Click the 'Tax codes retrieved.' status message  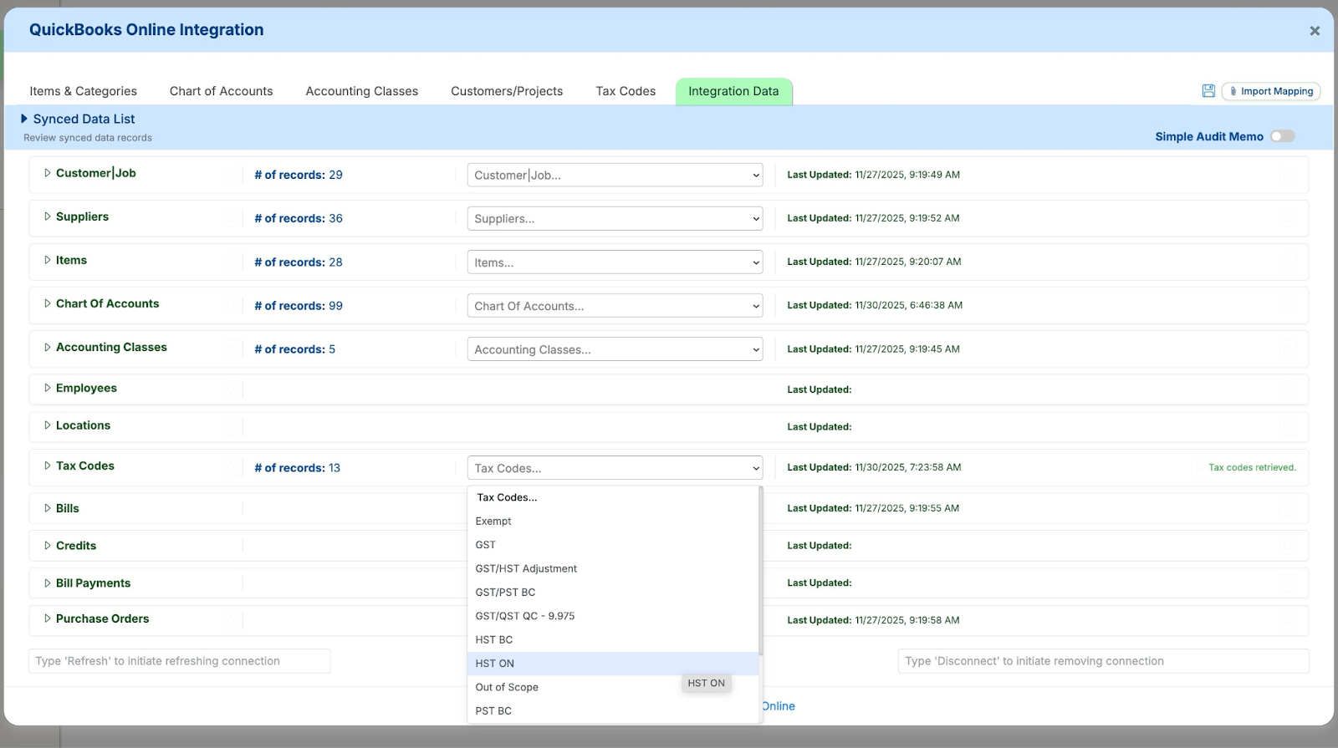1252,467
